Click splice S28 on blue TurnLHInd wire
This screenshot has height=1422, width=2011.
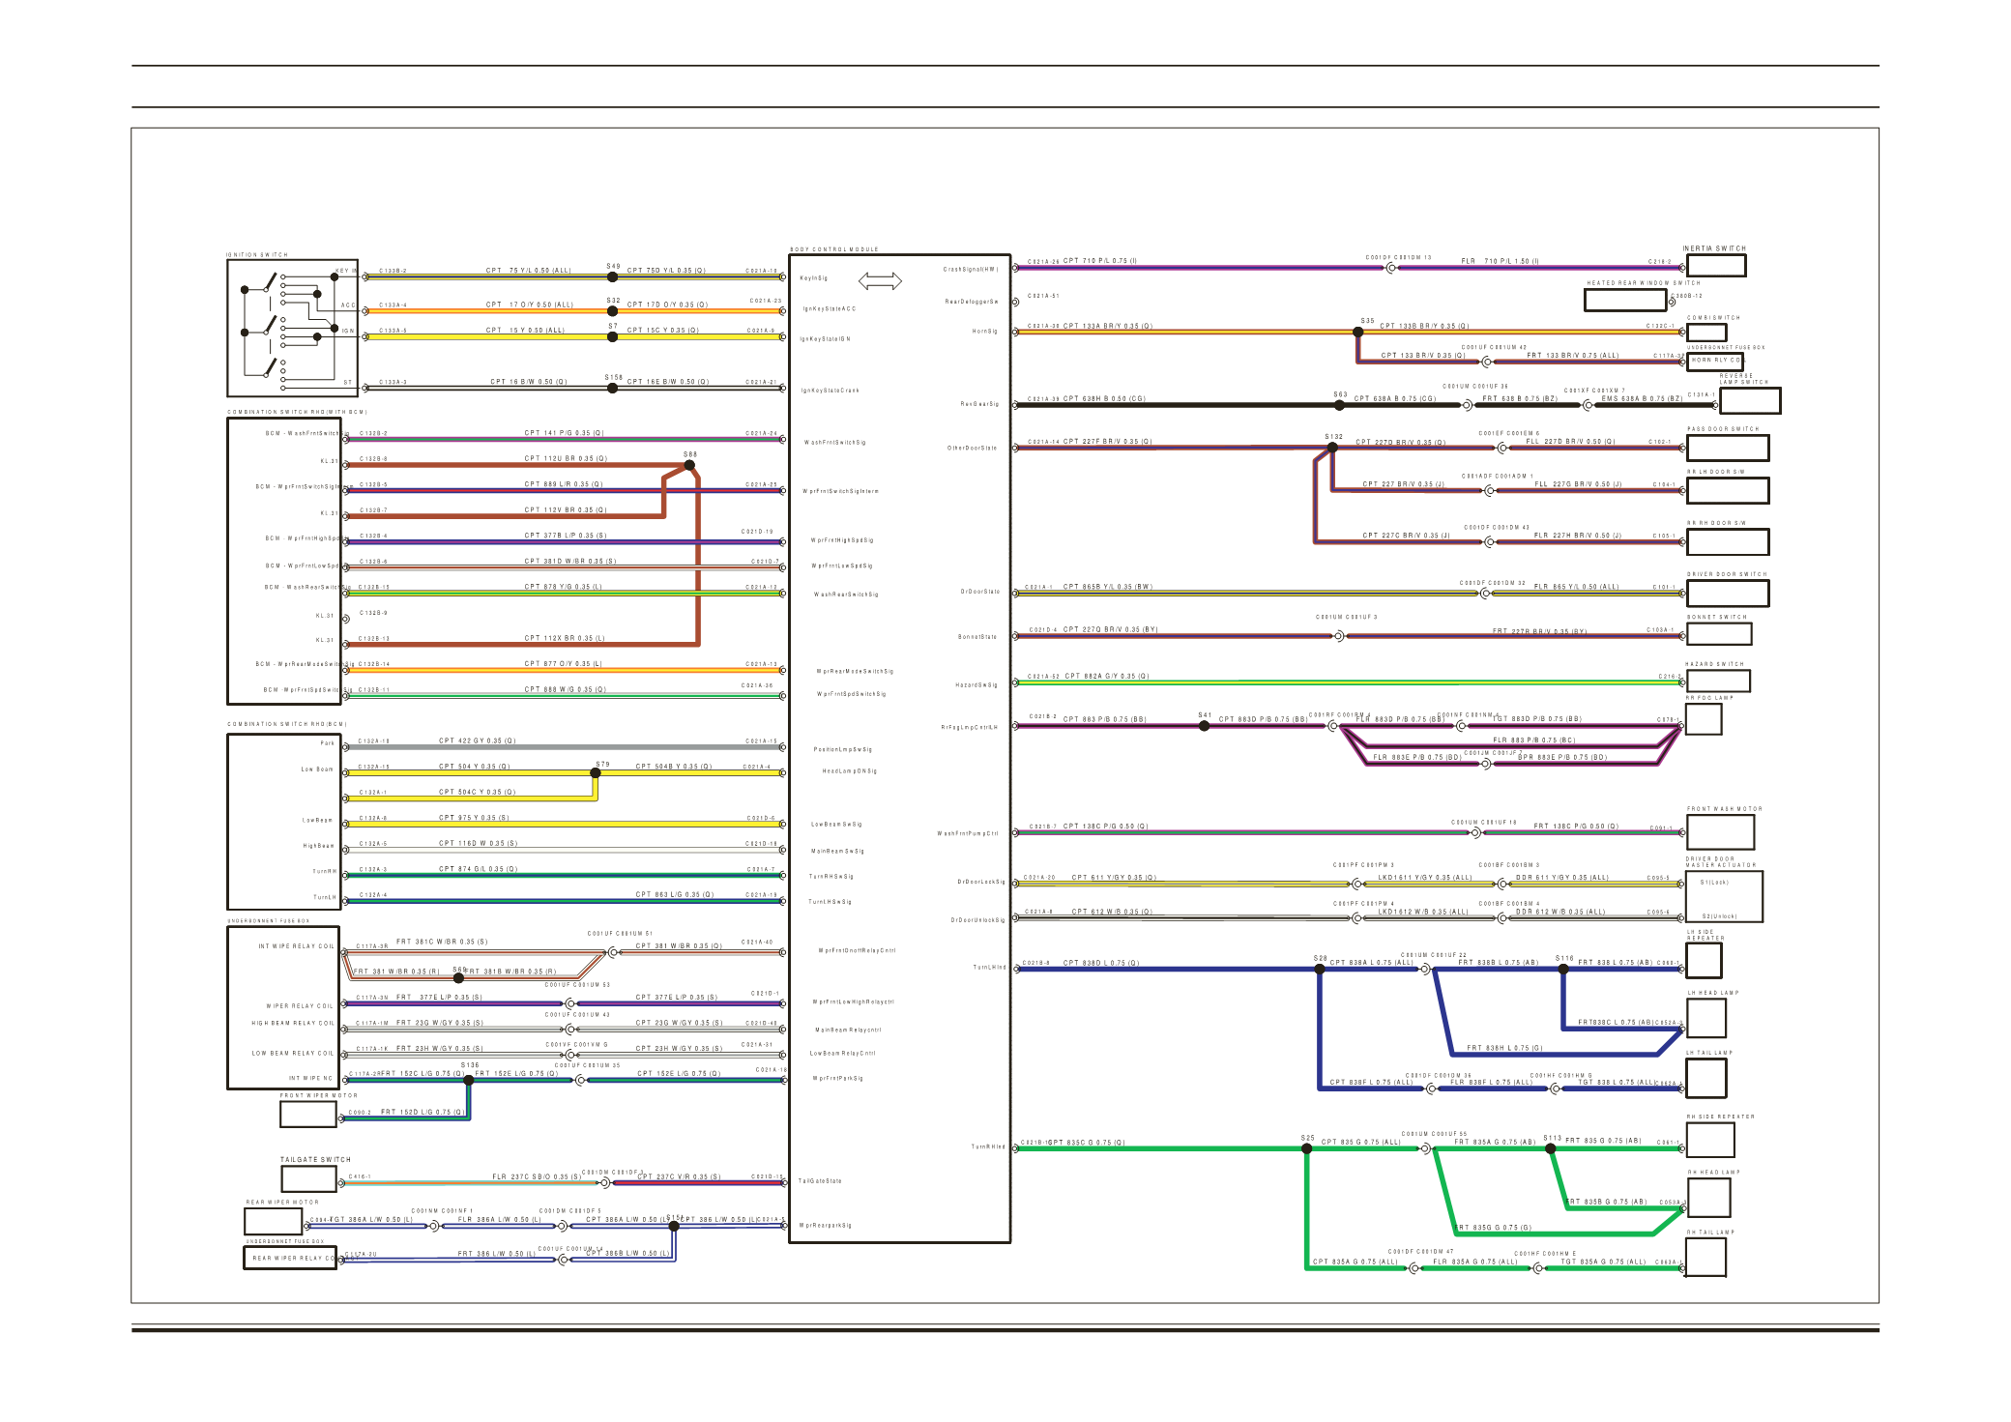[x=1319, y=969]
